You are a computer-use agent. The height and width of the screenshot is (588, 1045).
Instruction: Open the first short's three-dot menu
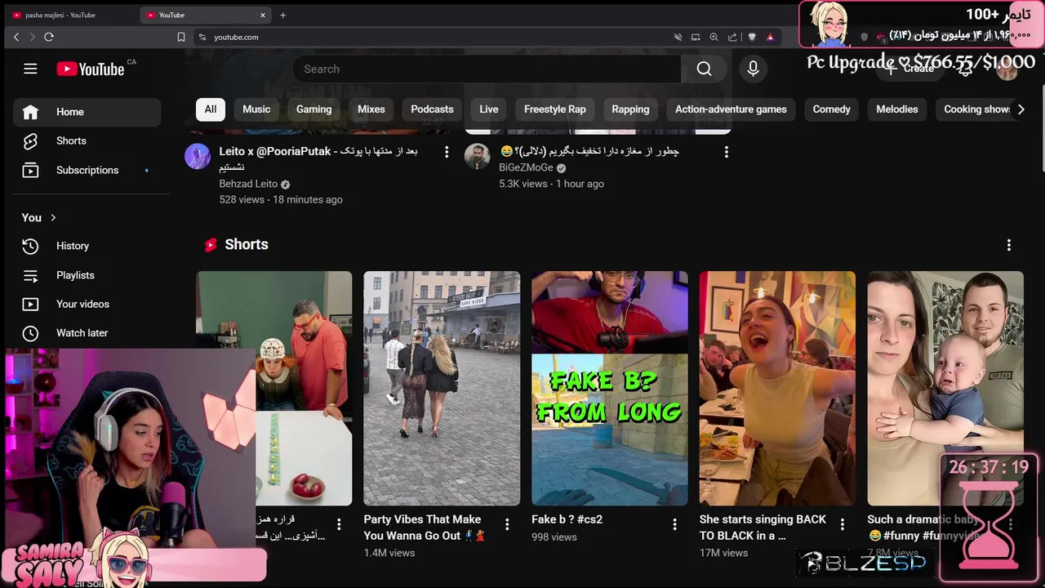coord(339,524)
